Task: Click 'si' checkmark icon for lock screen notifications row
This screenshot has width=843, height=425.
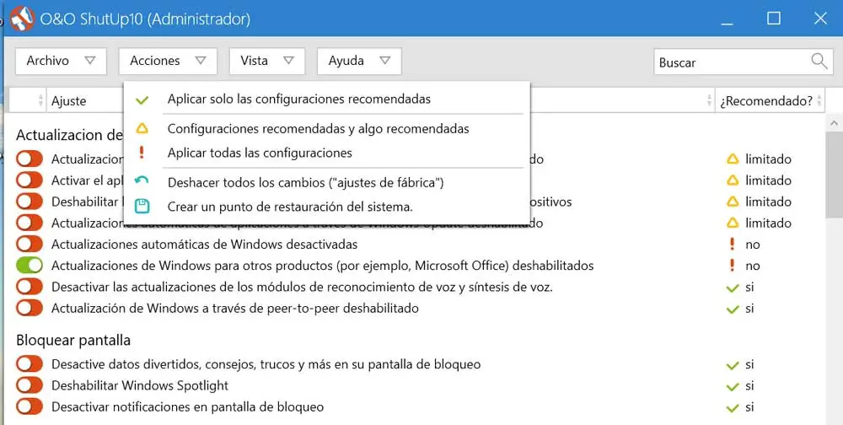Action: [x=733, y=408]
